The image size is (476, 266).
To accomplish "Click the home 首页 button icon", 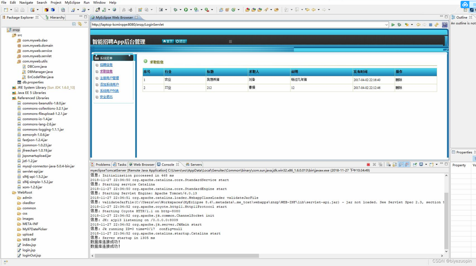I will (168, 41).
